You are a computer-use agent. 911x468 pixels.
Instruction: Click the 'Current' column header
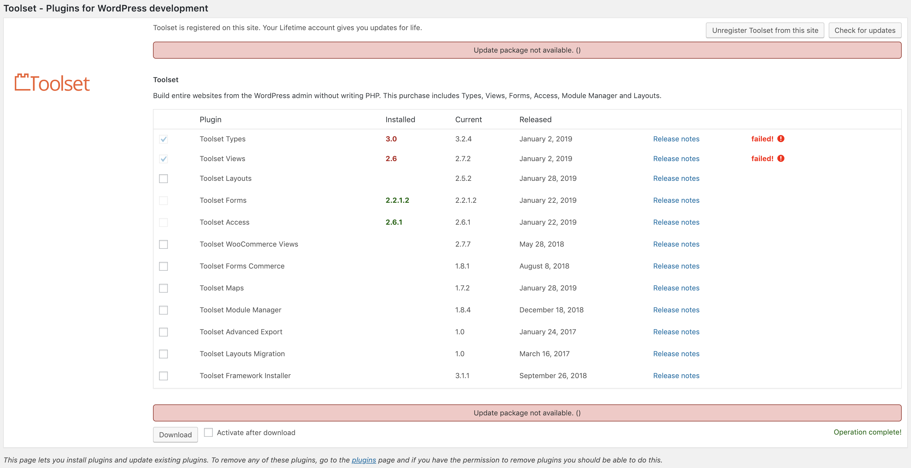[468, 119]
